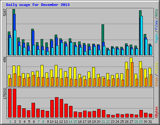The height and width of the screenshot is (125, 160).
Task: Click the day 5 label
Action: tap(29, 122)
